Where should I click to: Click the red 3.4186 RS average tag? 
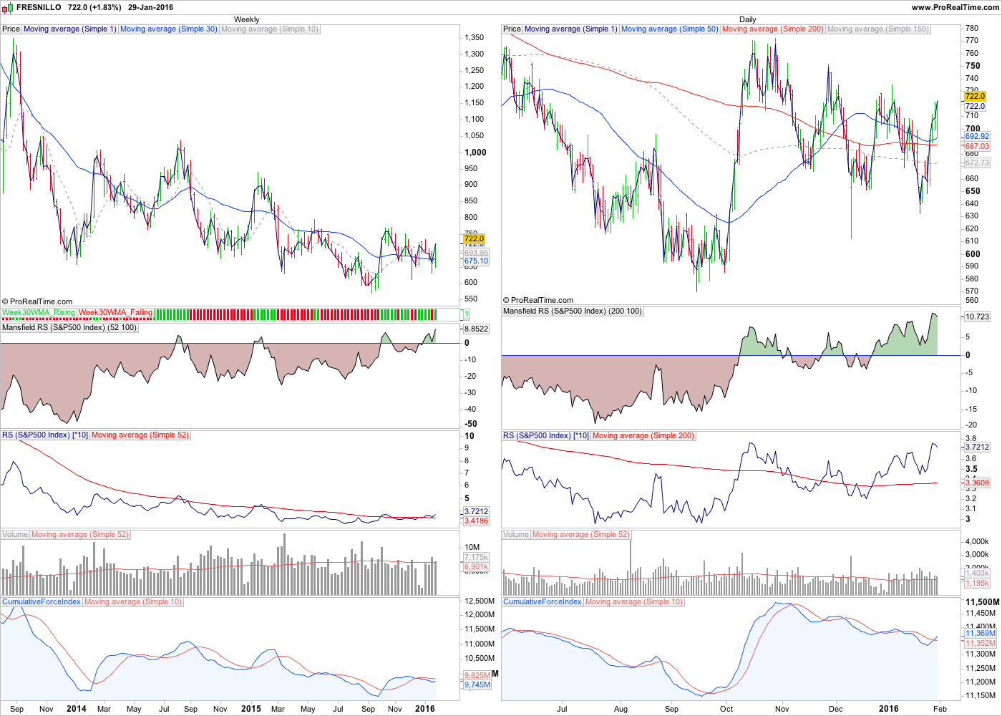point(477,521)
